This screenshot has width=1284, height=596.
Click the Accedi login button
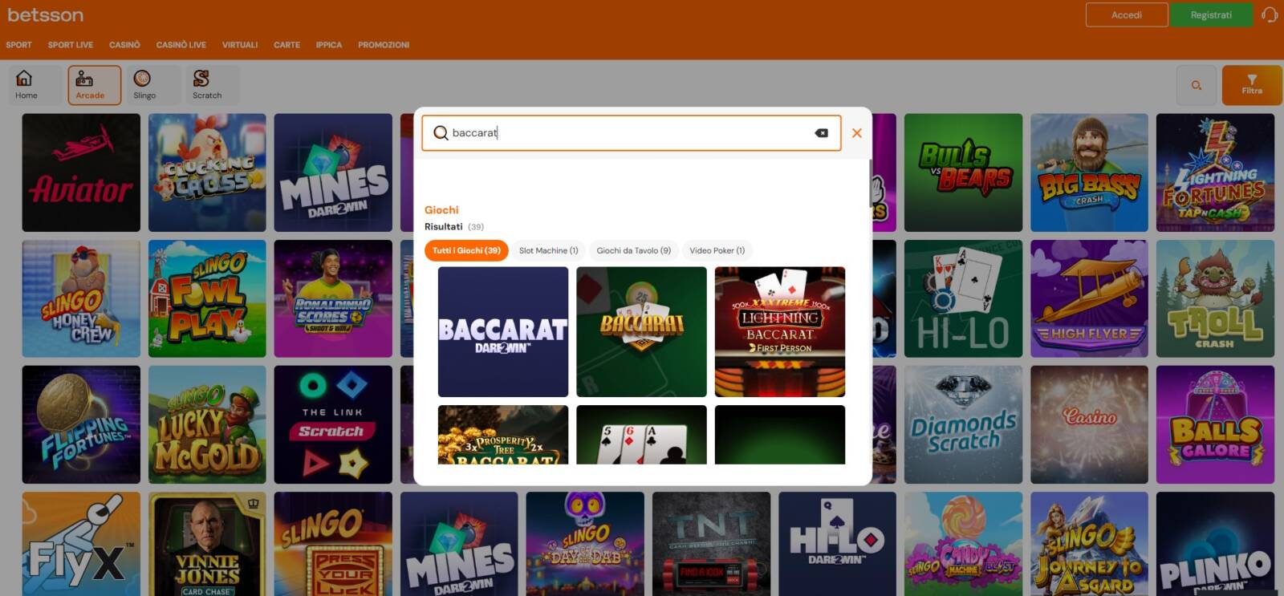1126,15
